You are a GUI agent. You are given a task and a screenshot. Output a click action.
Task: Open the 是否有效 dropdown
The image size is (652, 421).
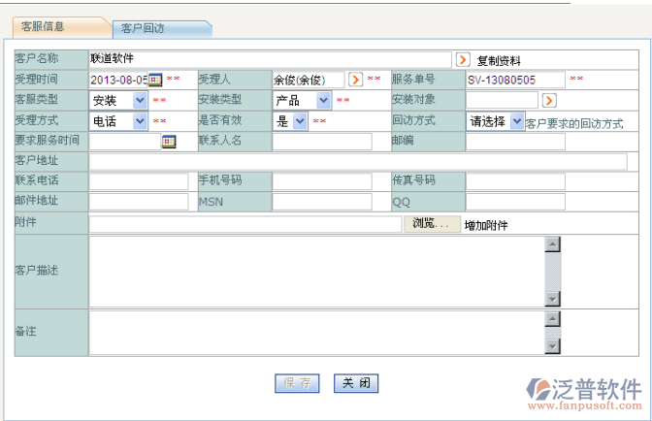pyautogui.click(x=300, y=121)
